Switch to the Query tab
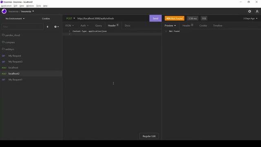The width and height of the screenshot is (261, 147). tap(98, 25)
